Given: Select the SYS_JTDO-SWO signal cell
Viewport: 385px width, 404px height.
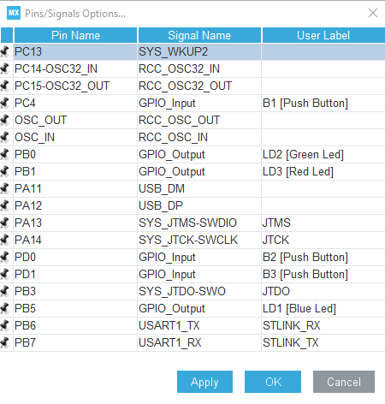Looking at the screenshot, I should (x=199, y=291).
